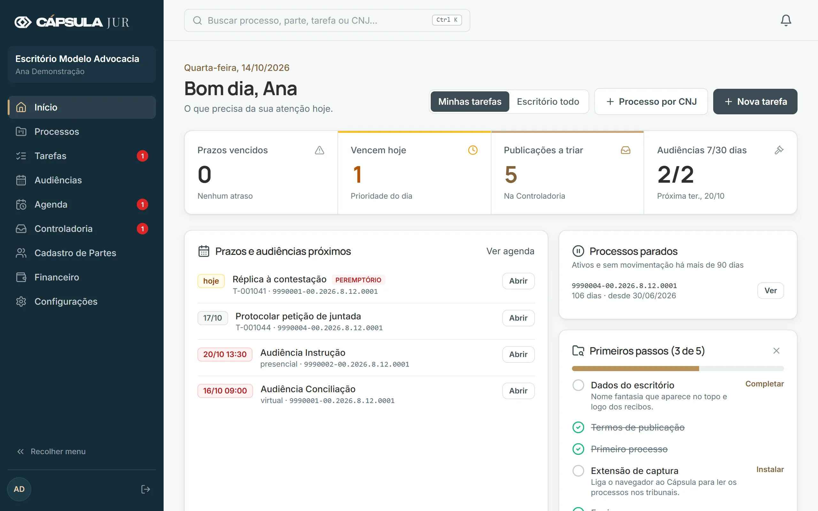Click the hoje date tag
The height and width of the screenshot is (511, 818).
pos(211,281)
